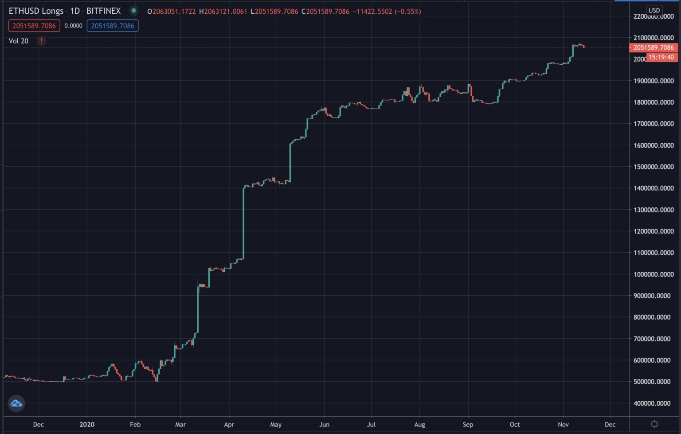
Task: Click the 1000000.0000 price scale label
Action: [x=654, y=274]
